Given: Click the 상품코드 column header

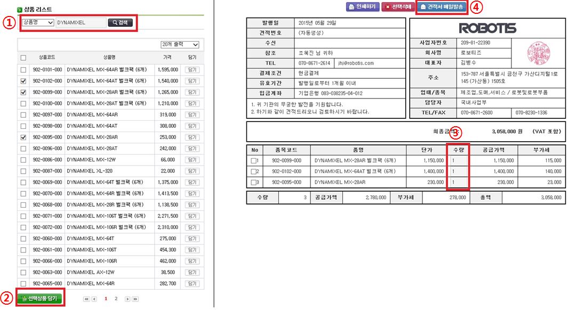Looking at the screenshot, I should 47,58.
